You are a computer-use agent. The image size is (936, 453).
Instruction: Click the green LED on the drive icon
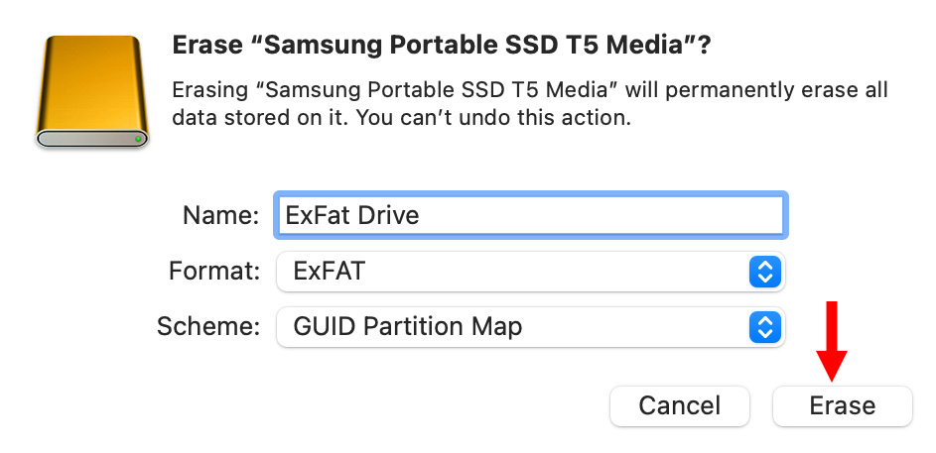pos(138,140)
